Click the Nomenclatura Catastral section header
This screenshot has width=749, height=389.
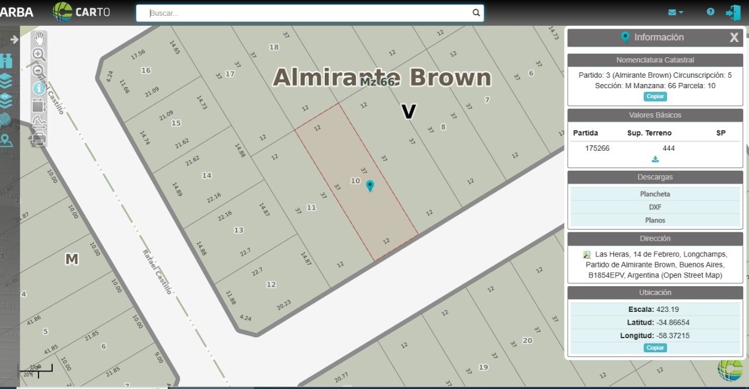(x=655, y=60)
